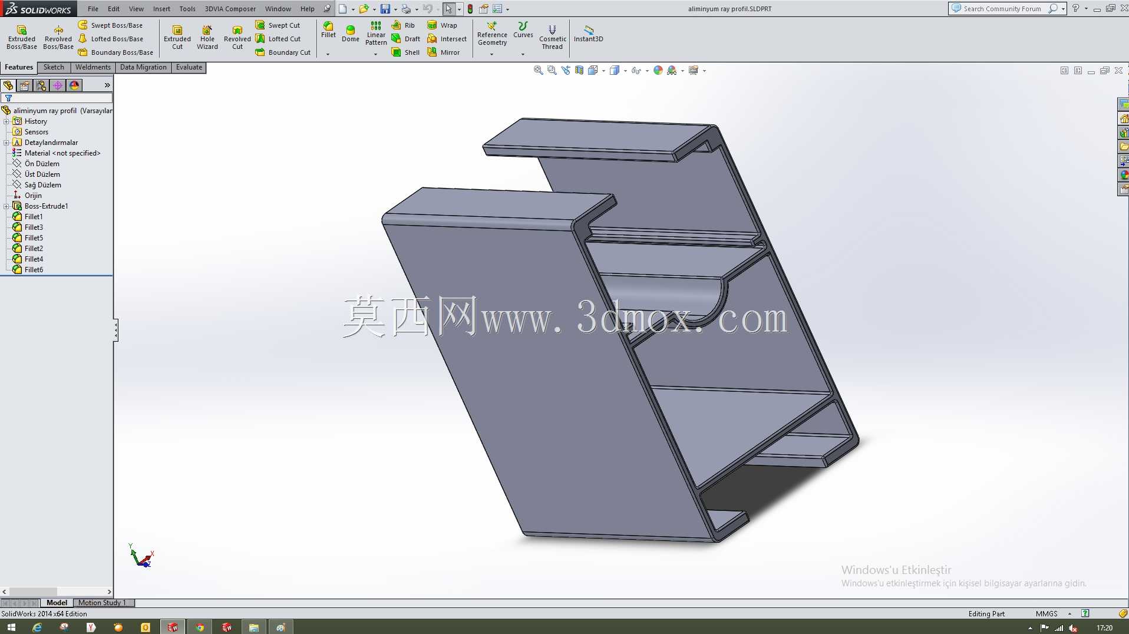Select the Revolved Boss/Base tool

coord(58,37)
